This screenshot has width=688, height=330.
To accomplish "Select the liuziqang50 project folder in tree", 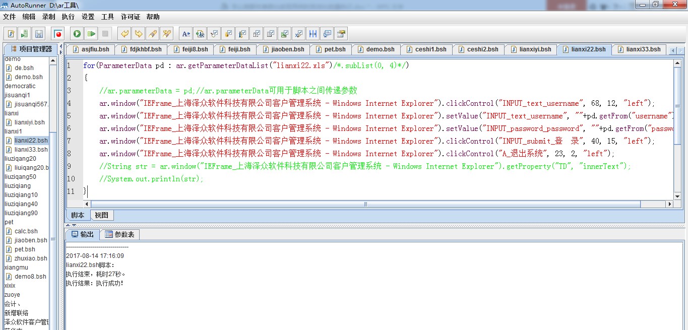I will (20, 177).
